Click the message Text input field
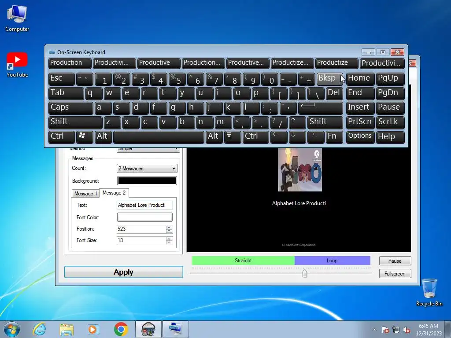 pos(144,205)
